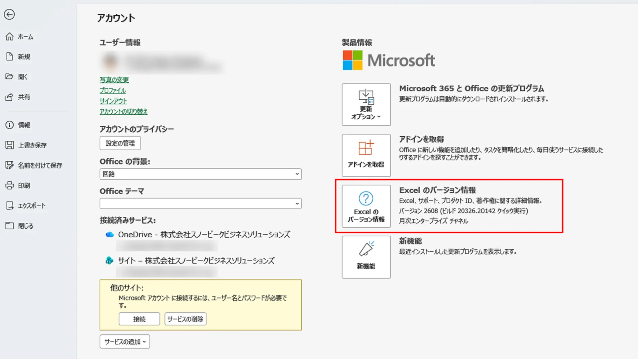Click the Microsoft 365 と Office の更新プログラム heading
This screenshot has height=359, width=638.
(472, 88)
